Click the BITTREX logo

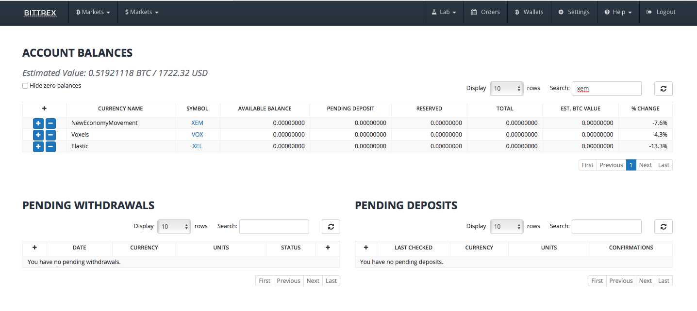[40, 13]
